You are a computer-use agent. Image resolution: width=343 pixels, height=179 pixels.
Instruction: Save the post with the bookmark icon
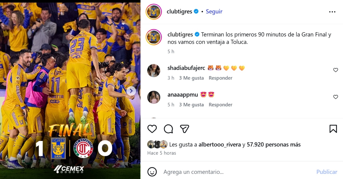[x=333, y=129]
